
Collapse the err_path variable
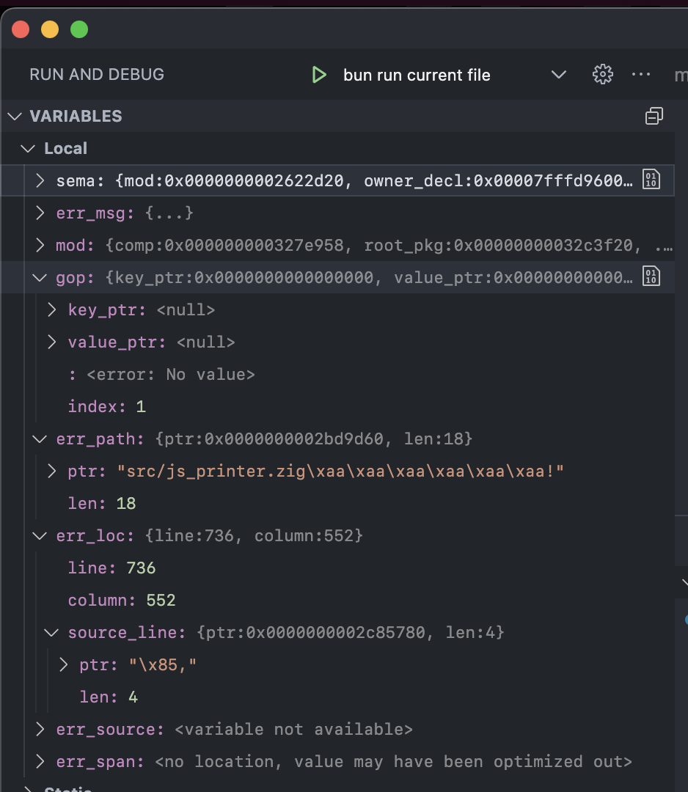[x=40, y=439]
